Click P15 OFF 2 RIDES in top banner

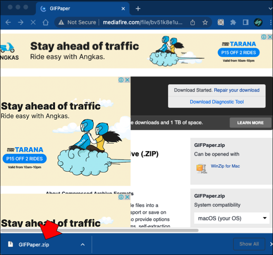239,52
